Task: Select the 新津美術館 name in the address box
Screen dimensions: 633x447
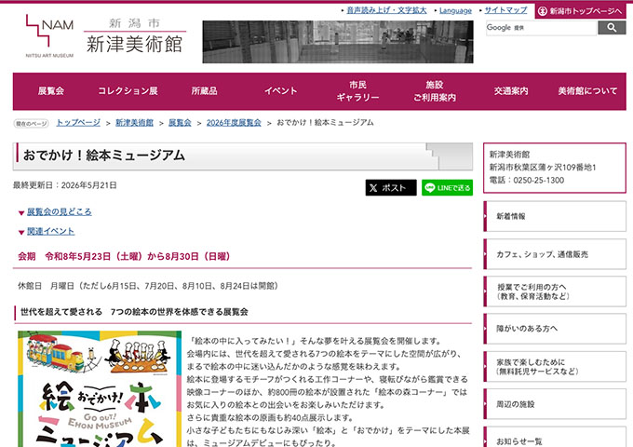Action: point(509,155)
